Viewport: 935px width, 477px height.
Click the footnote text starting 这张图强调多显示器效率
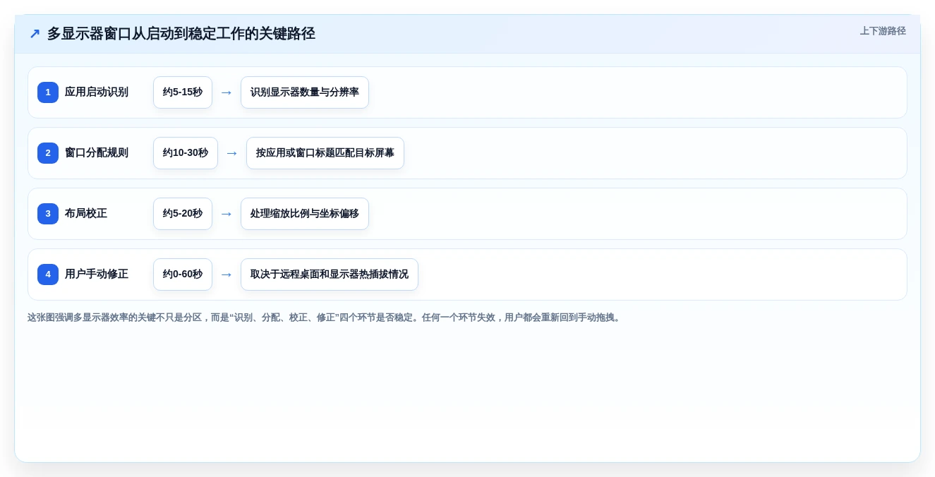[325, 318]
